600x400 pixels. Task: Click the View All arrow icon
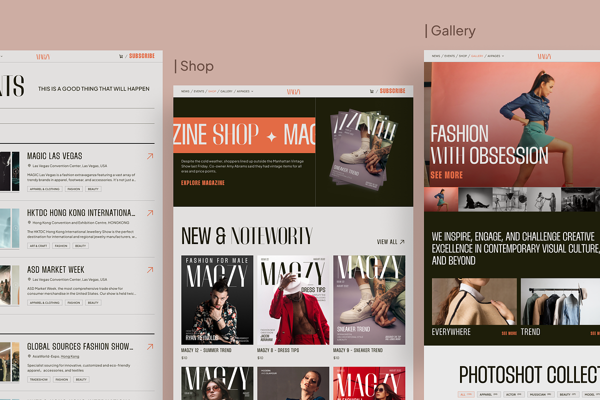pos(402,242)
